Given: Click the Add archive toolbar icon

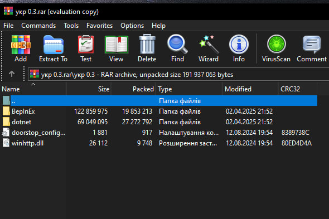Looking at the screenshot, I should pos(21,45).
